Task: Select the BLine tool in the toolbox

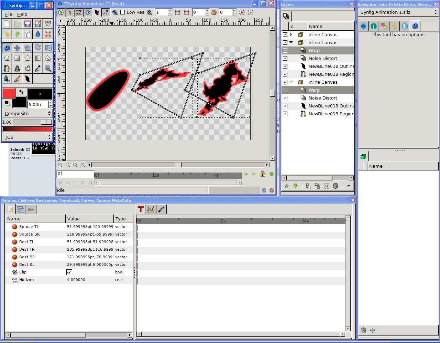Action: (7, 68)
